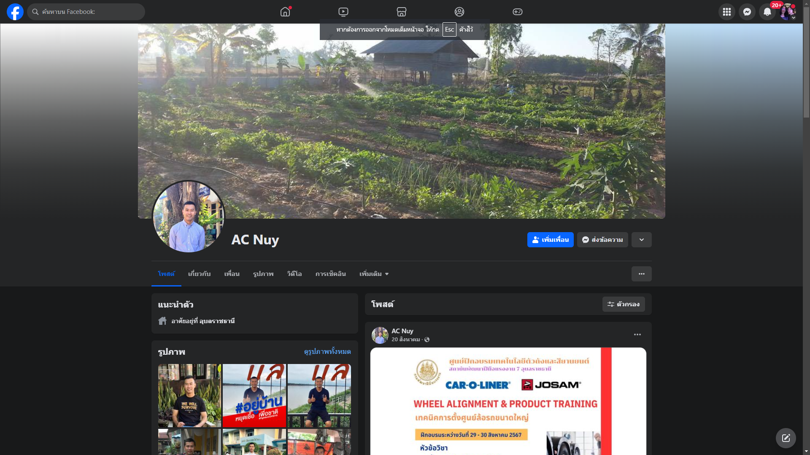Screen dimensions: 810x455
Task: Click the ค้นหาบน Facebook search field
Action: pyautogui.click(x=86, y=12)
